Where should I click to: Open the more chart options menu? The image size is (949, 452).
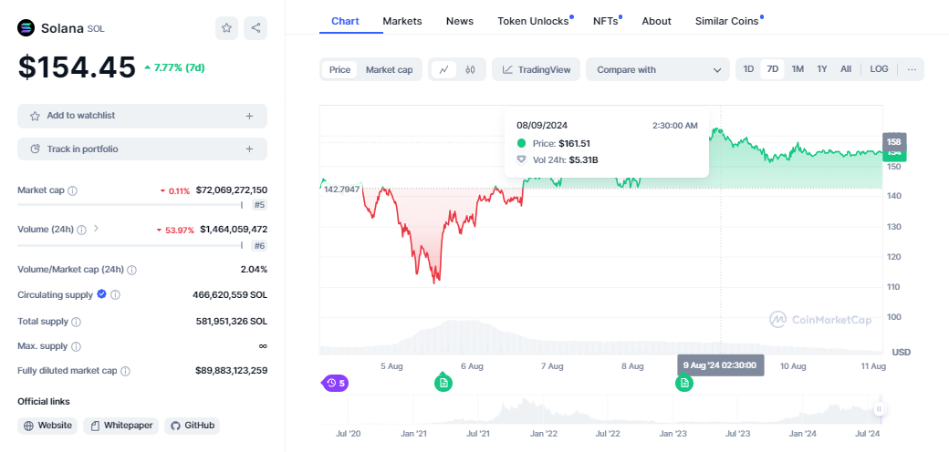click(x=912, y=69)
